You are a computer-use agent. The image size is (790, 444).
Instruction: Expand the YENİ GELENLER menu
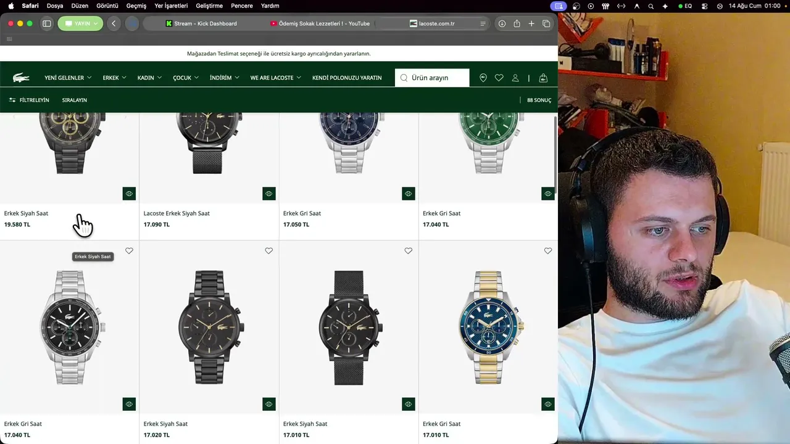point(68,78)
